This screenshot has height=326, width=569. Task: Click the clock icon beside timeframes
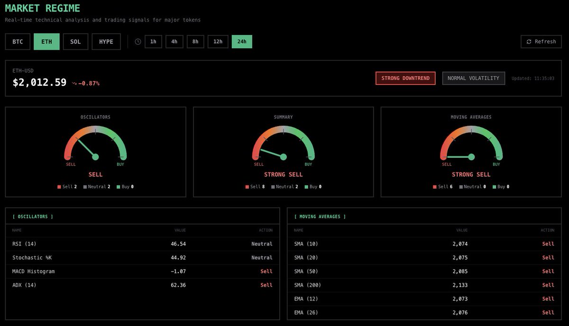coord(138,42)
